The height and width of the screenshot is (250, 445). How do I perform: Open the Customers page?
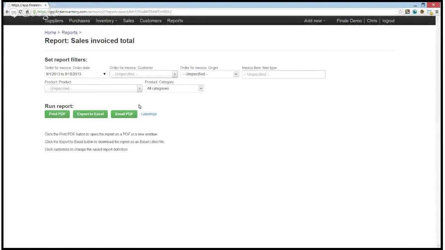(151, 21)
